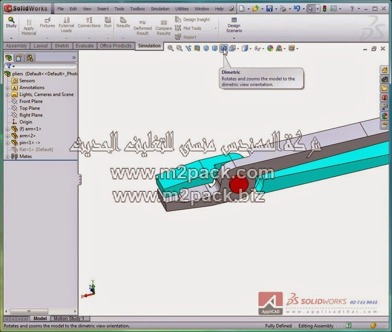Open dropdown arrow next to Save icon
This screenshot has width=392, height=332.
pos(276,9)
